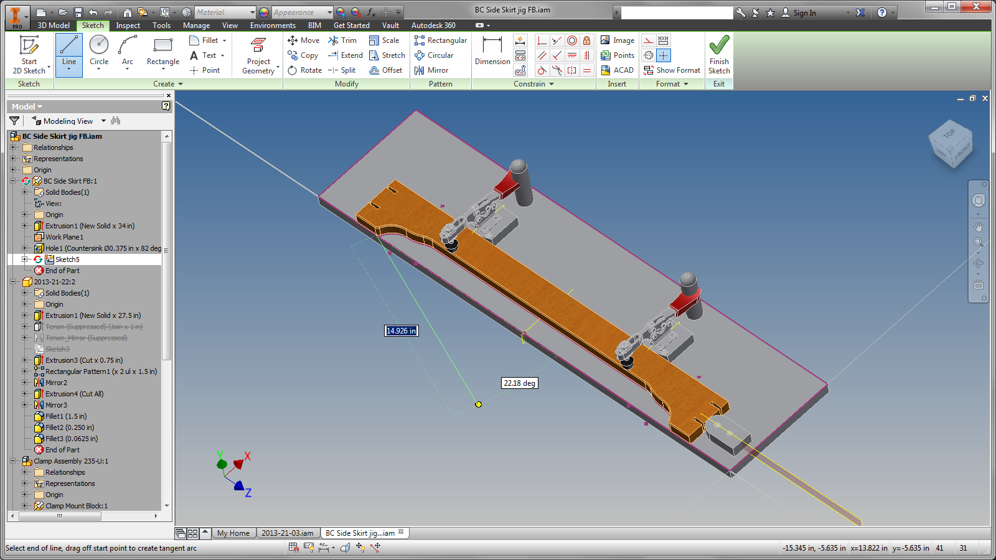Toggle the Fix lock constraint
Viewport: 996px width, 560px height.
point(586,40)
